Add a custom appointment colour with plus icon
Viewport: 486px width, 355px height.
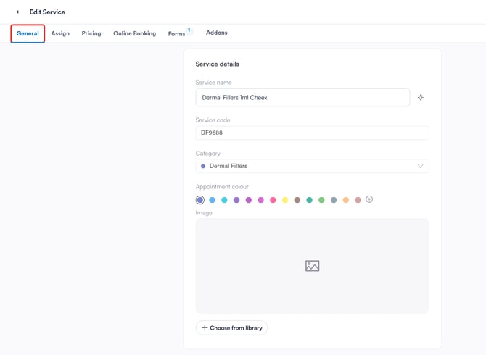coord(369,199)
